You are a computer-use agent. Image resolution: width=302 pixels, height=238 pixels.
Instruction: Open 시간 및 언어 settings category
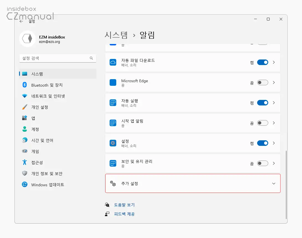pos(42,140)
